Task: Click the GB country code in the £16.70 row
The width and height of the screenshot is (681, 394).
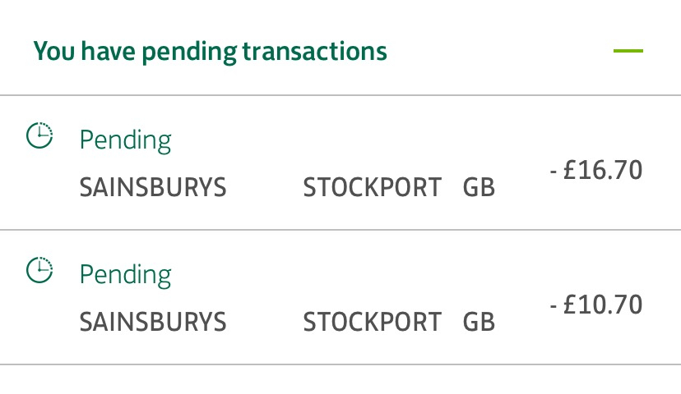Action: tap(479, 187)
